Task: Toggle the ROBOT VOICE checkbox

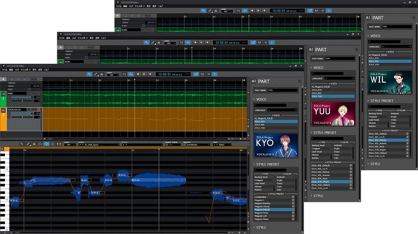Action: (x=167, y=145)
